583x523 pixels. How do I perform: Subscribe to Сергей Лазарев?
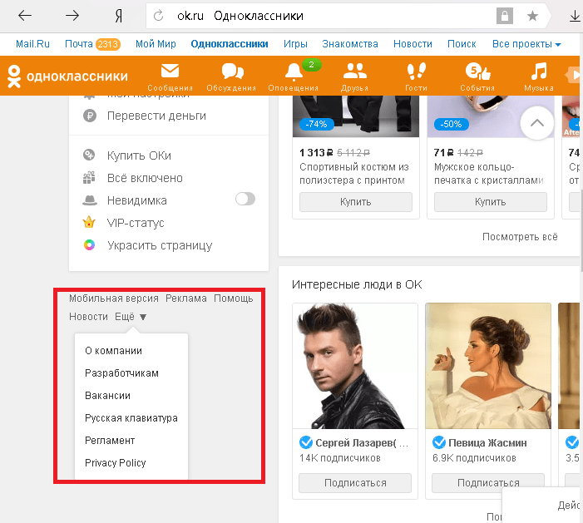pos(355,483)
